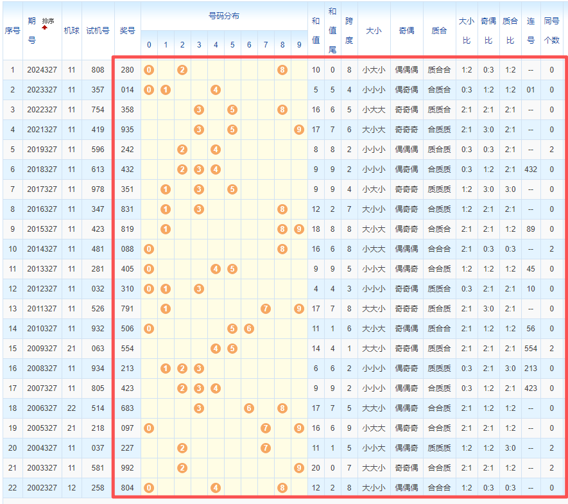Click the 同号个数 column header
Screen dimensions: 568x504
tap(551, 30)
